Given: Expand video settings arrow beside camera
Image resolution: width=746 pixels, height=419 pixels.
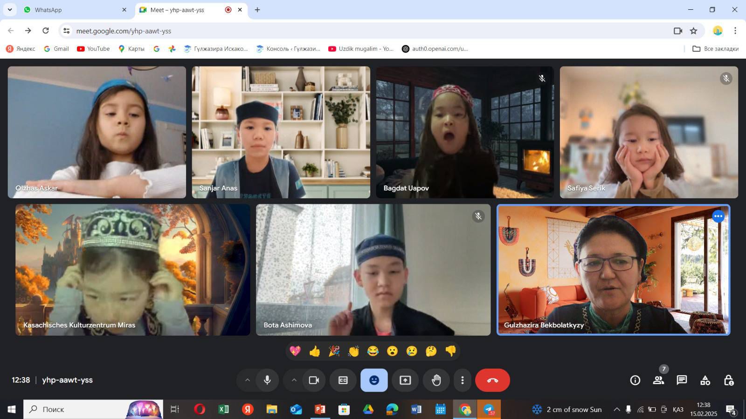Looking at the screenshot, I should 294,380.
